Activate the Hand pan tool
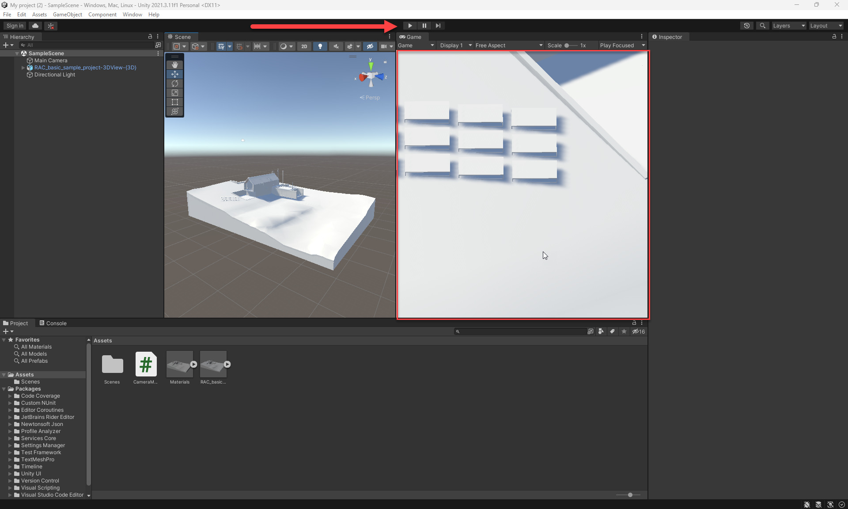Viewport: 848px width, 509px height. click(x=174, y=65)
